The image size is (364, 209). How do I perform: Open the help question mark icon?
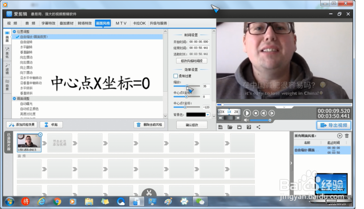(x=249, y=127)
